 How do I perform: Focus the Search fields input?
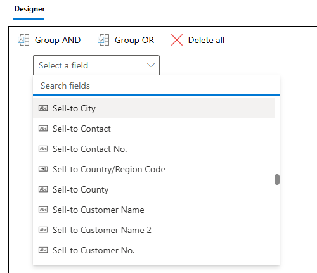156,86
